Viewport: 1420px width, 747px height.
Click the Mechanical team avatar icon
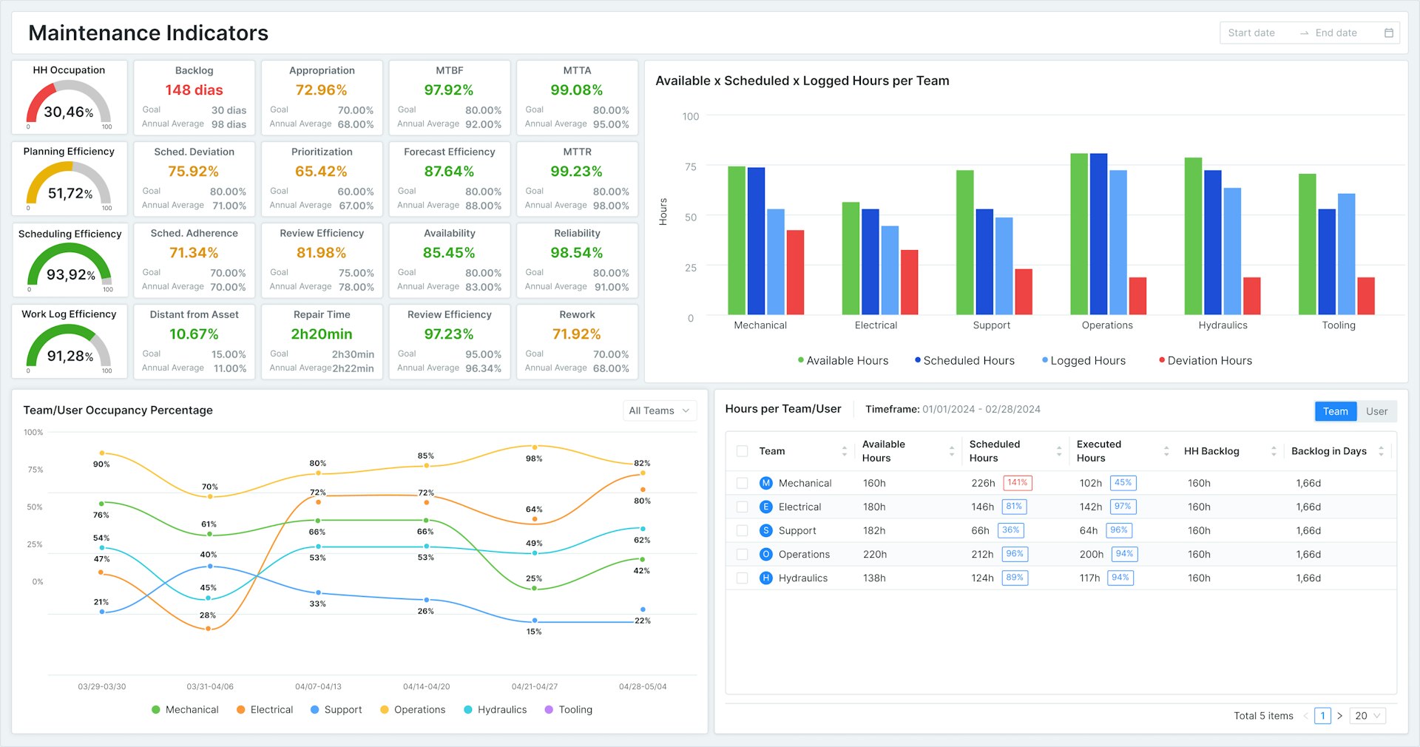(765, 483)
